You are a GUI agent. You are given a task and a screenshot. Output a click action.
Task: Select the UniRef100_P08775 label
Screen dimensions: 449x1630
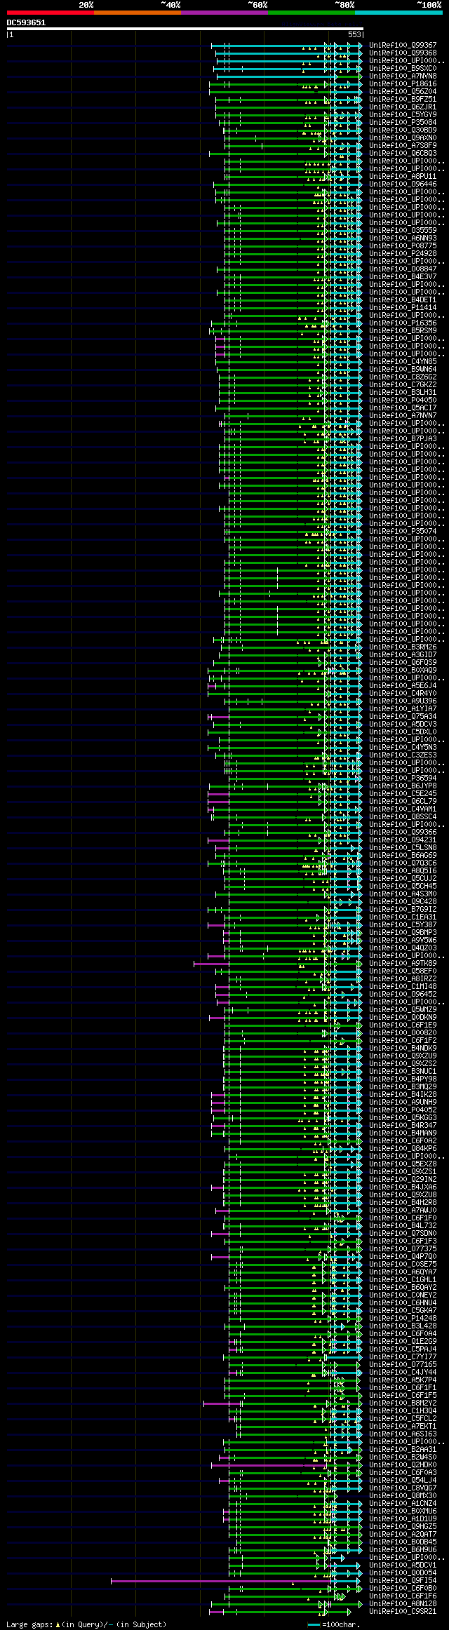coord(403,246)
